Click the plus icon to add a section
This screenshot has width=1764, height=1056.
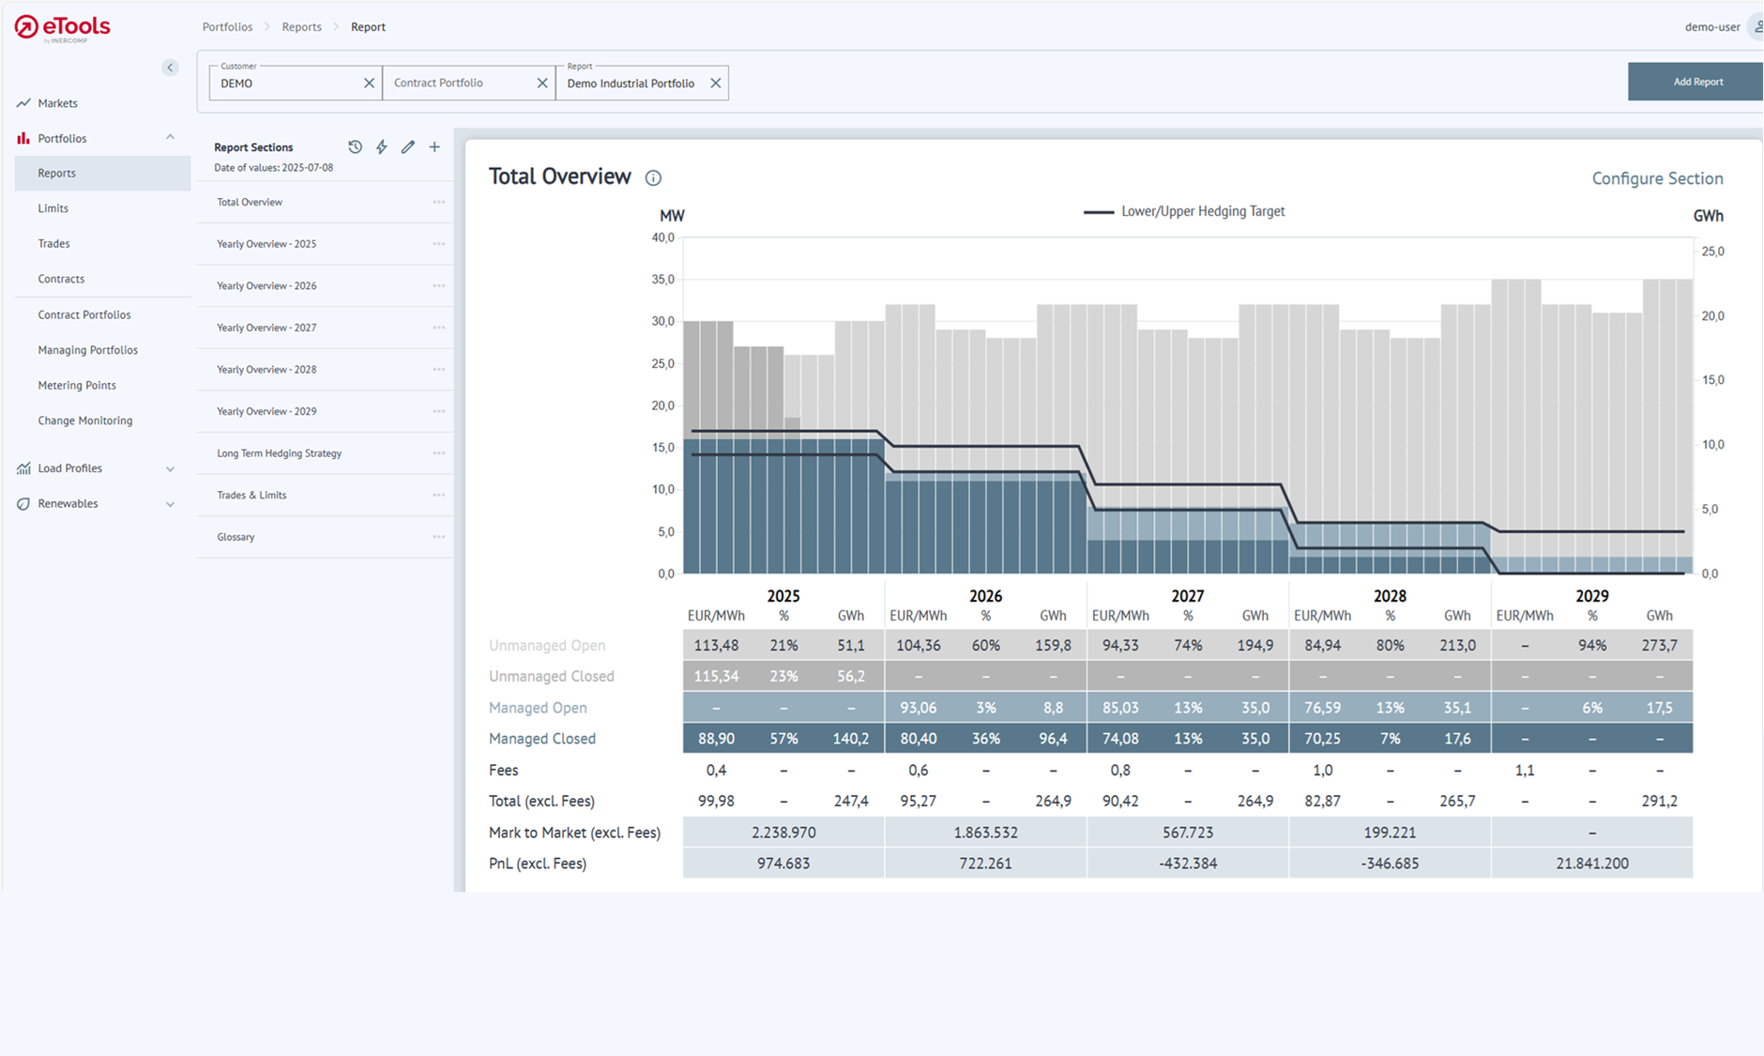pos(433,147)
